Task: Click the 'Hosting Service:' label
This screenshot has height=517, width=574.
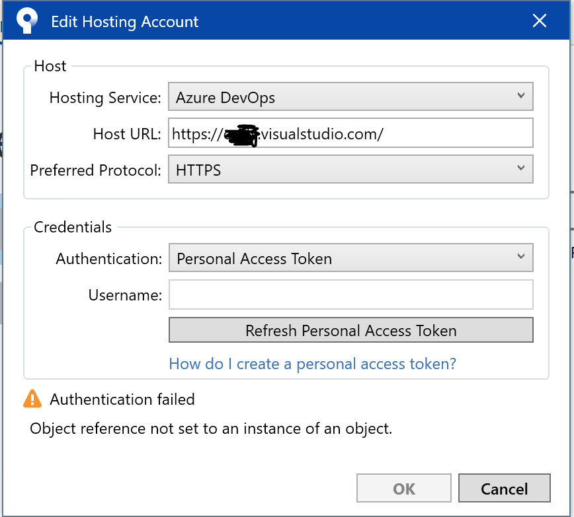Action: click(x=105, y=98)
